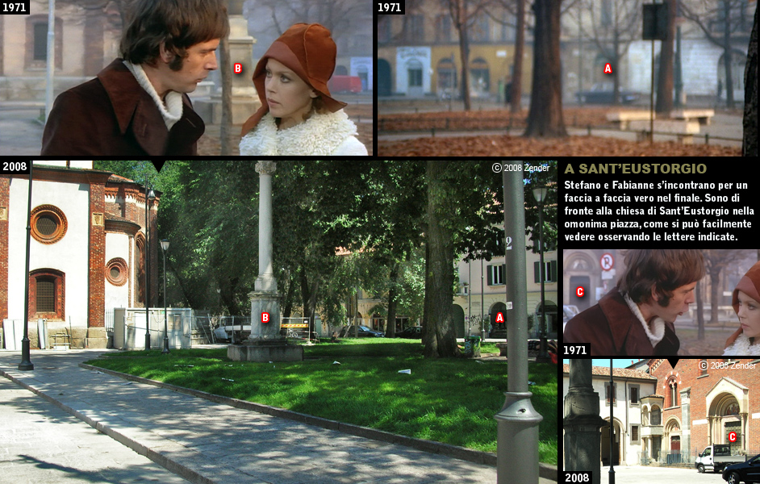Click the '1971' year label on the autumn park still
760x484 pixels.
tap(390, 6)
